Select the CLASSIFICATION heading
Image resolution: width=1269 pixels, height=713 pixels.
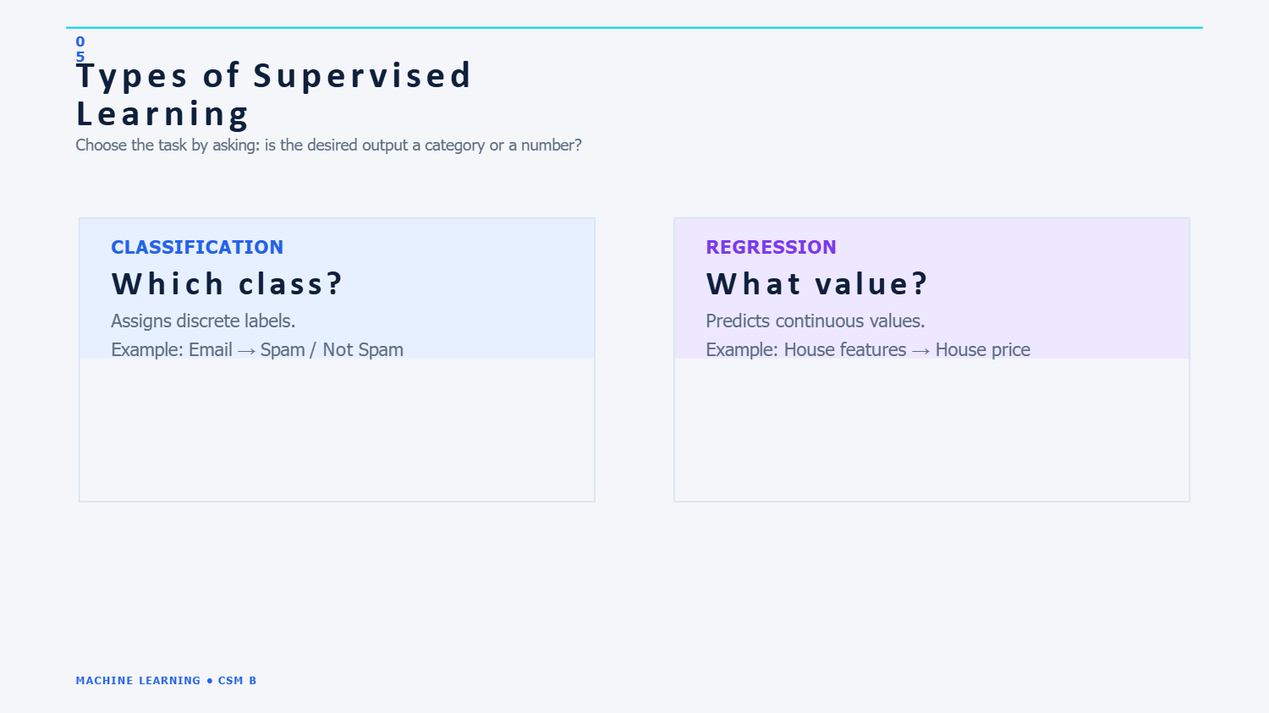pos(197,247)
